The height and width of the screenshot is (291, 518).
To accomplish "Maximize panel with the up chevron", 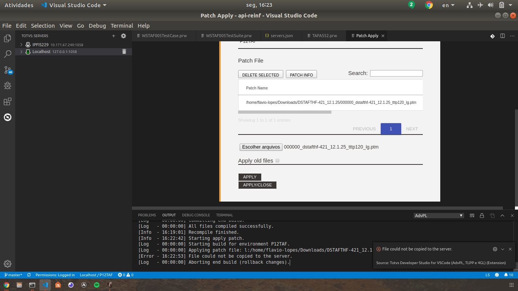I will 502,216.
